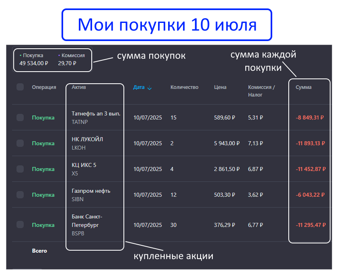
Task: Click quantity 30 in the BSPB row
Action: (173, 225)
